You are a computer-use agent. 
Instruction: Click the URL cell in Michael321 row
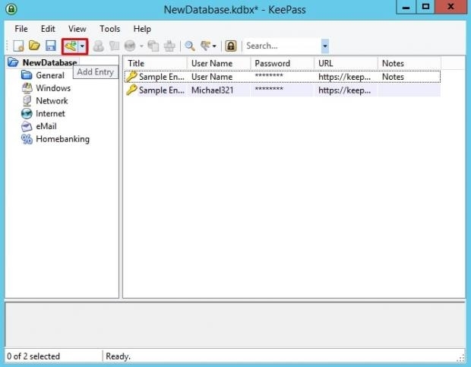pos(345,90)
